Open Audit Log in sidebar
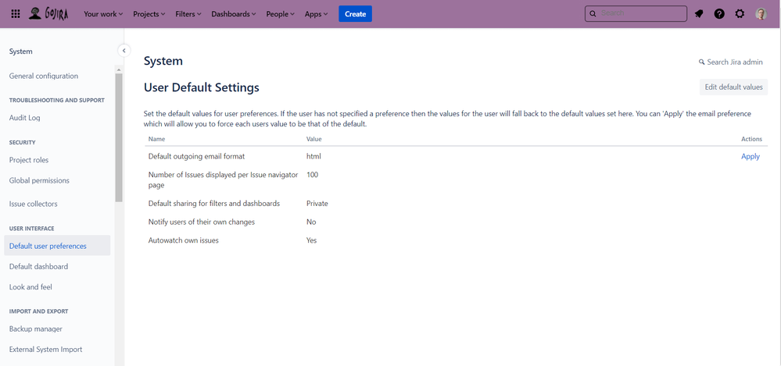The height and width of the screenshot is (366, 781). (x=24, y=118)
